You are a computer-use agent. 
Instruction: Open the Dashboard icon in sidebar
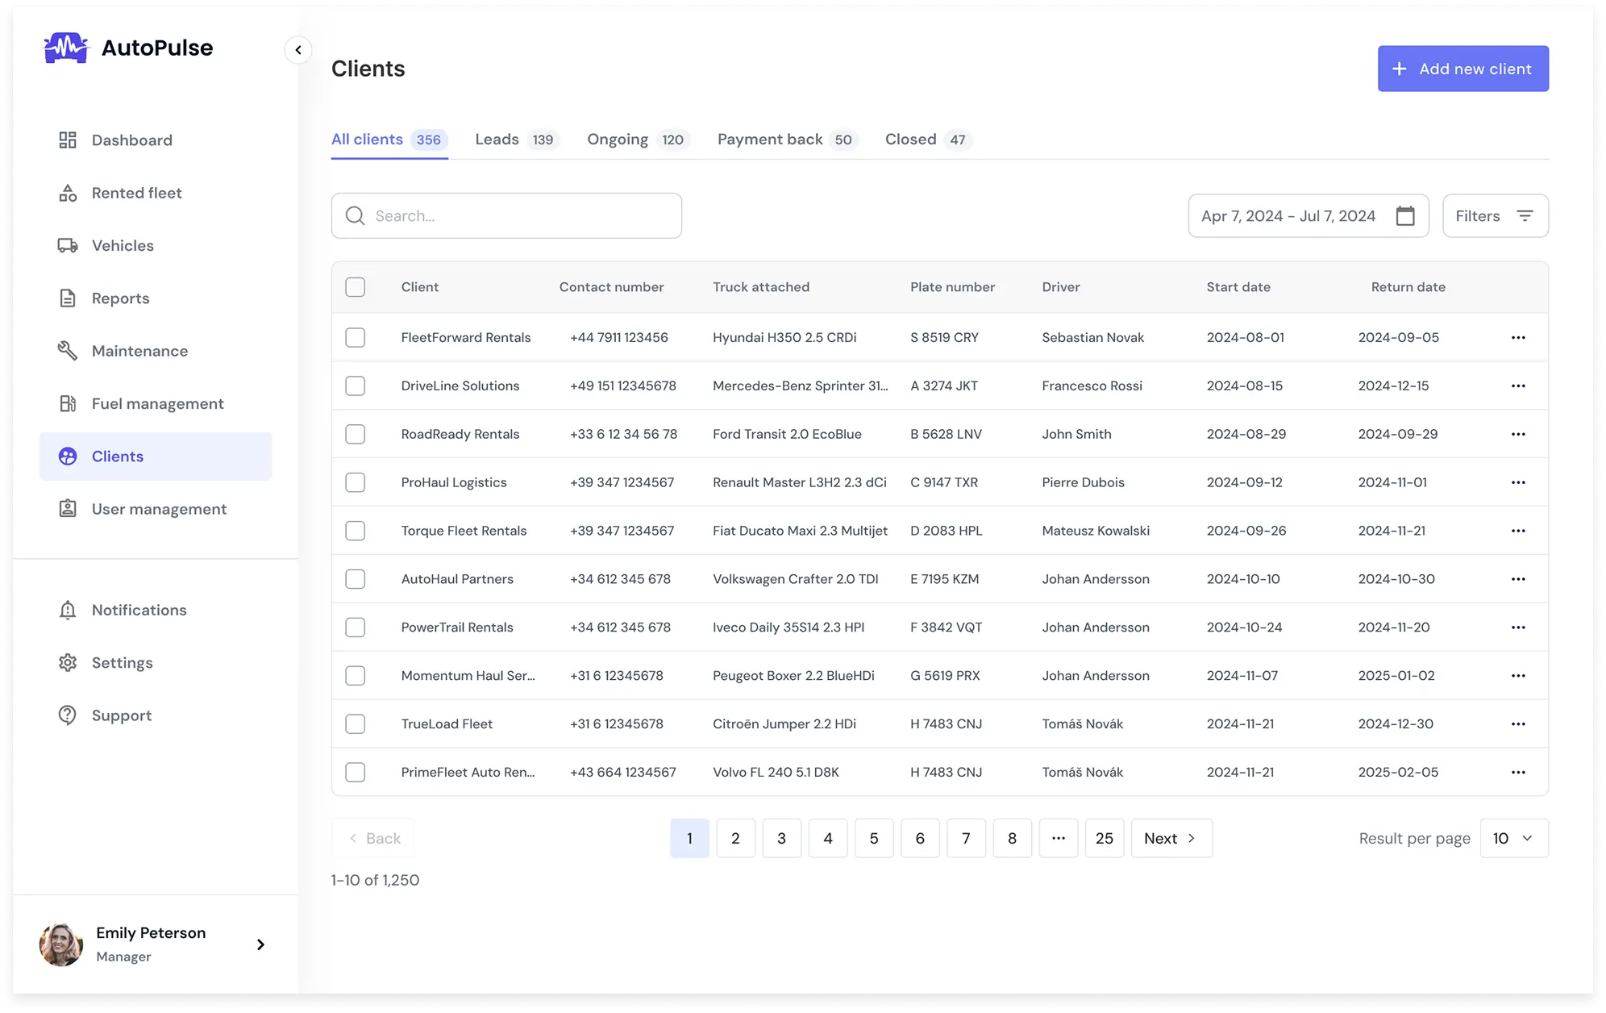click(68, 140)
